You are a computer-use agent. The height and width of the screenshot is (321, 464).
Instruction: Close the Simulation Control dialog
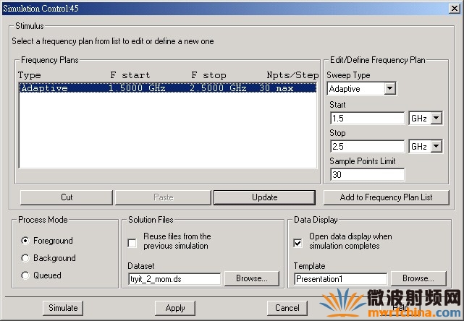pyautogui.click(x=455, y=8)
